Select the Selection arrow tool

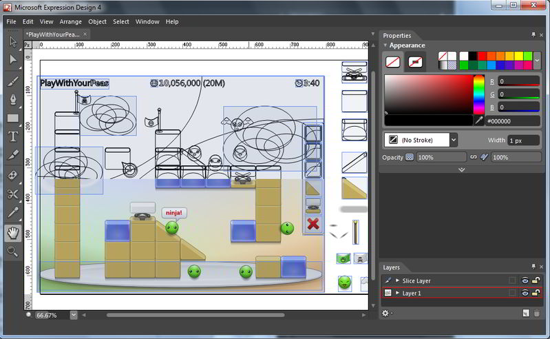(12, 41)
